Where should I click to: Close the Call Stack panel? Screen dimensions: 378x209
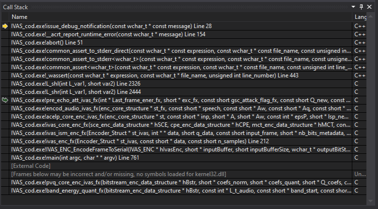pyautogui.click(x=370, y=6)
